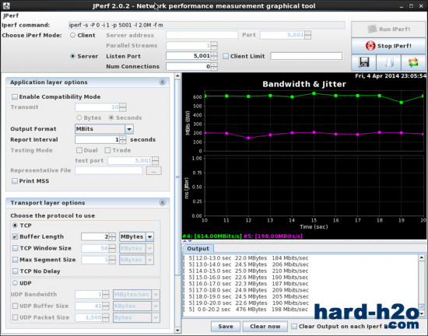The height and width of the screenshot is (336, 428).
Task: Click the Listen Port input field
Action: point(188,56)
